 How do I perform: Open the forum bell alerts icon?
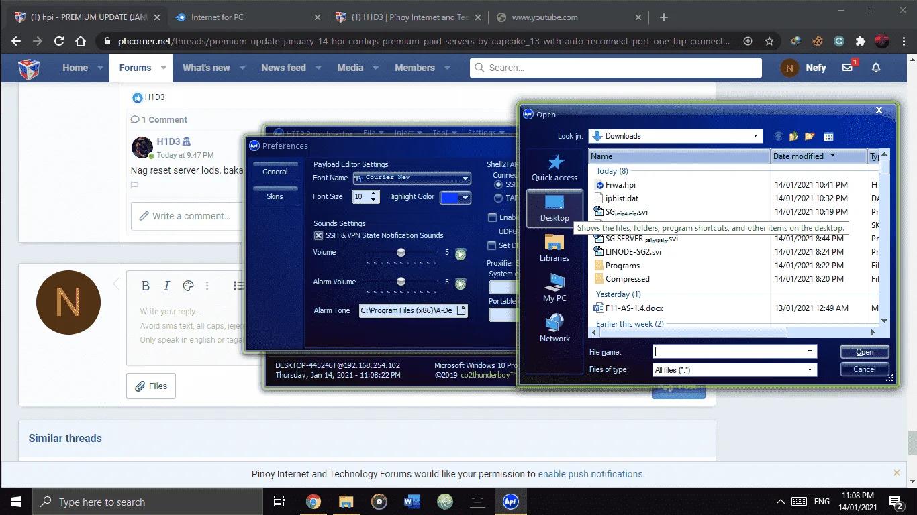(x=876, y=68)
